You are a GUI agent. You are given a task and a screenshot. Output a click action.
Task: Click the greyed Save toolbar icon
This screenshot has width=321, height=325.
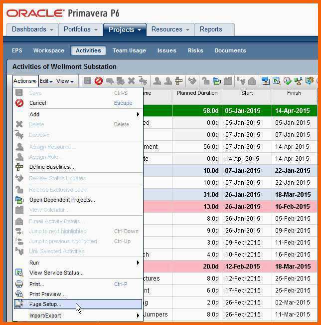[x=87, y=81]
